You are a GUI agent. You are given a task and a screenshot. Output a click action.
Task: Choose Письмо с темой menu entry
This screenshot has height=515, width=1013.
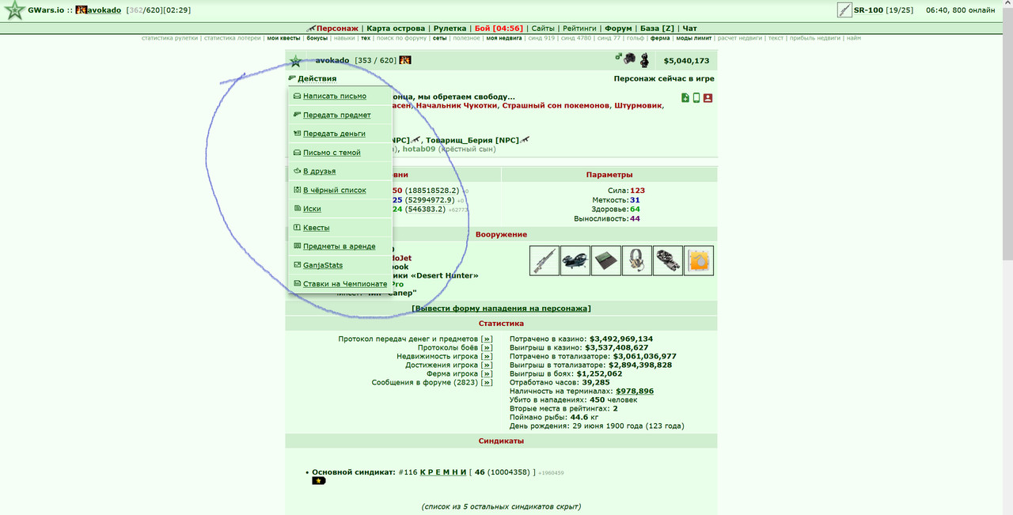click(x=332, y=153)
